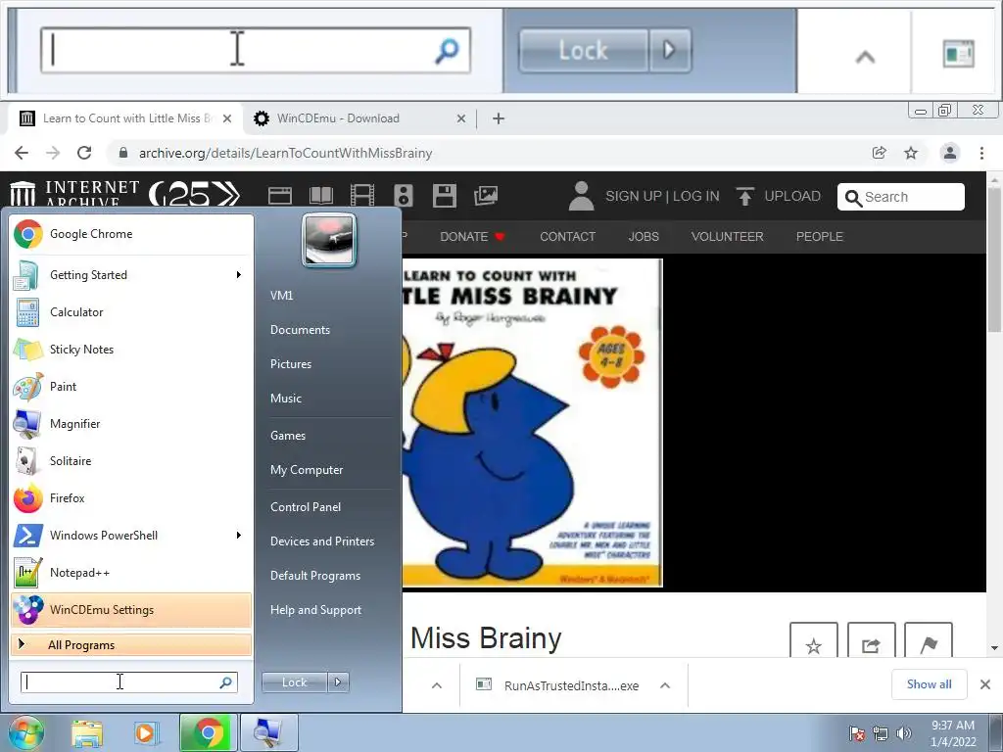Click SIGN UP | LOG IN link
The width and height of the screenshot is (1003, 752).
pyautogui.click(x=662, y=196)
